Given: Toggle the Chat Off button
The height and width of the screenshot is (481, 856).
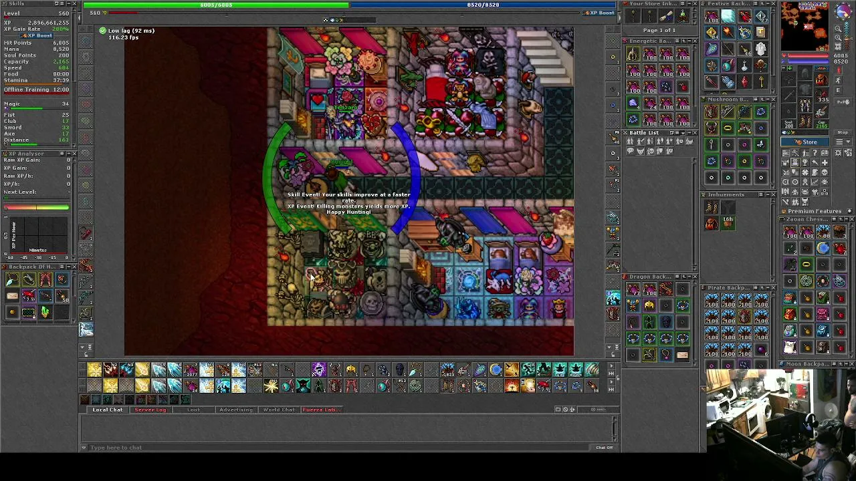Looking at the screenshot, I should click(604, 448).
